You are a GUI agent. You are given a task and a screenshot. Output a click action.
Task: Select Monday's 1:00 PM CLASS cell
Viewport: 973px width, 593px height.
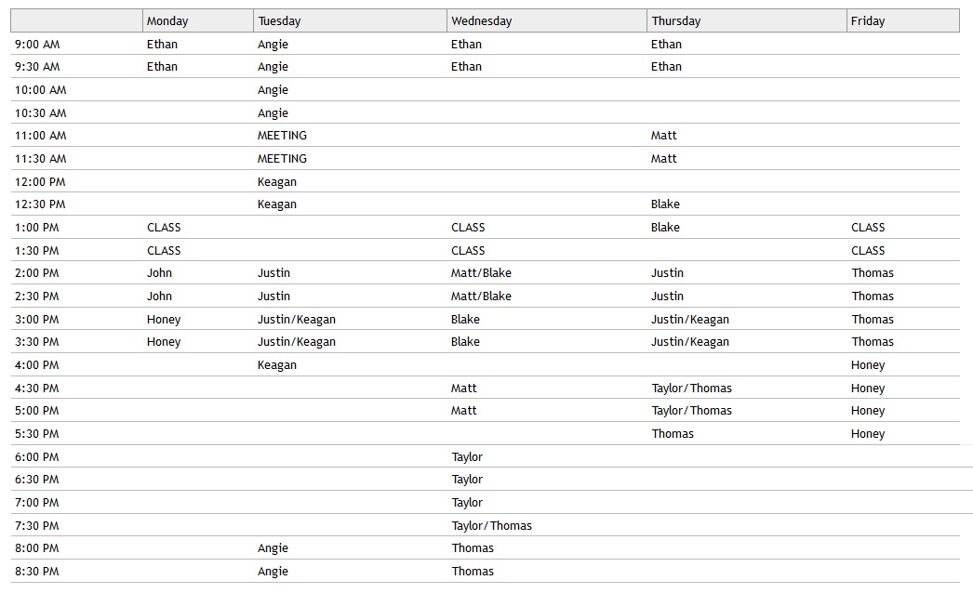click(x=164, y=228)
